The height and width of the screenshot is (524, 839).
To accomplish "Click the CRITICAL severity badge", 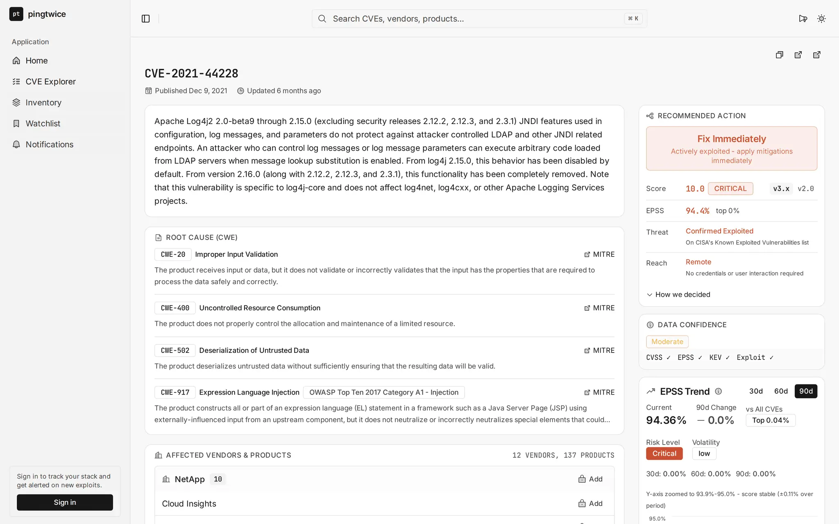I will tap(730, 189).
